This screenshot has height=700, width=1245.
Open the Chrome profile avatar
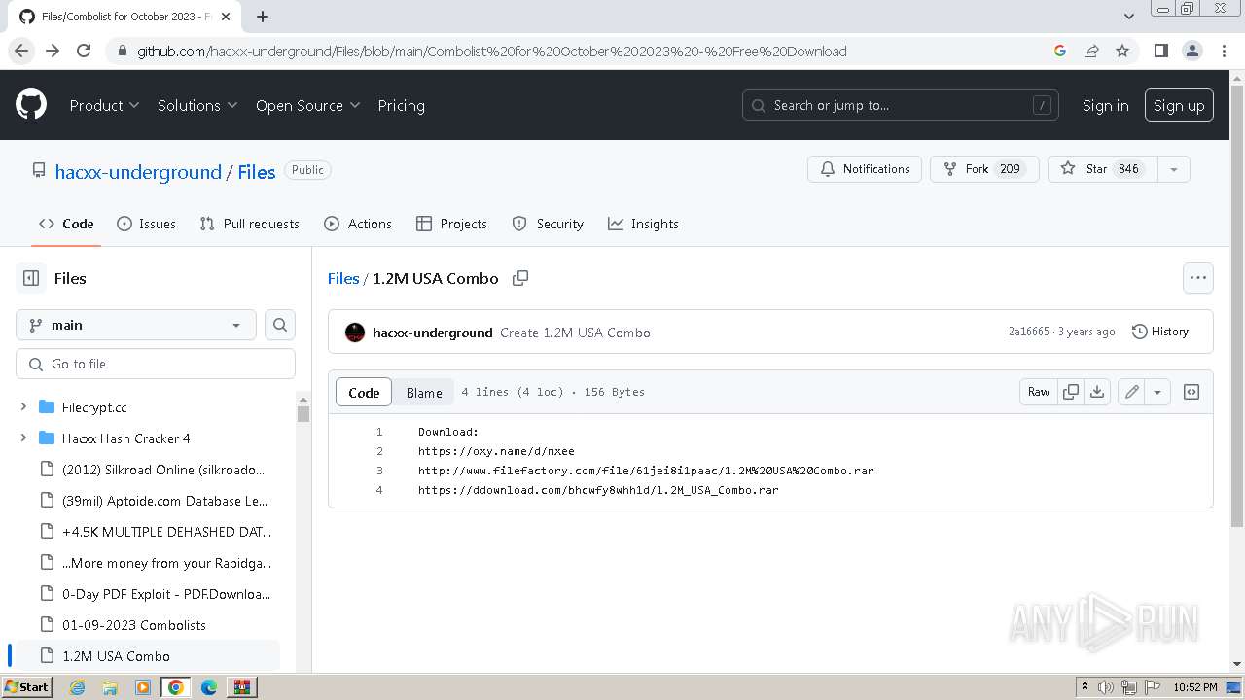point(1192,51)
